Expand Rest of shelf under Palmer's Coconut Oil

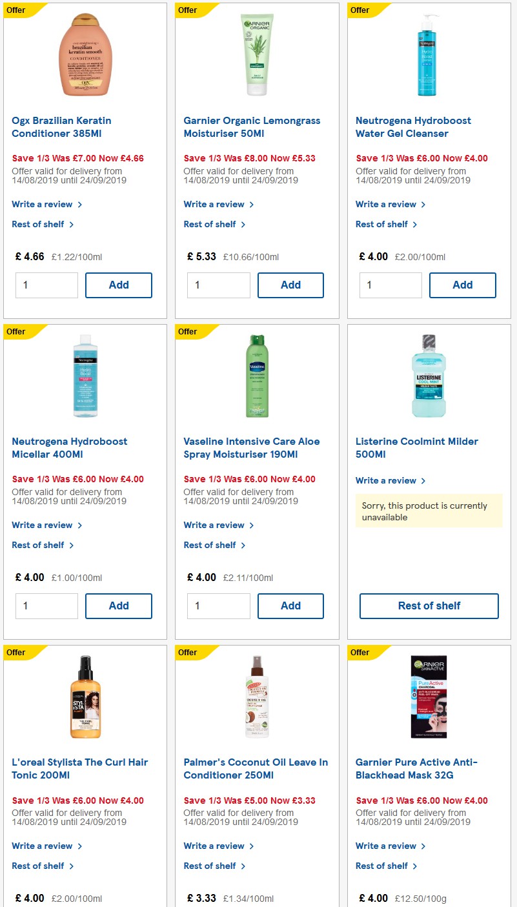pyautogui.click(x=210, y=866)
